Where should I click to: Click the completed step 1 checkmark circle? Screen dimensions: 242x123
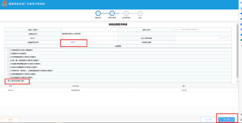pos(98,13)
